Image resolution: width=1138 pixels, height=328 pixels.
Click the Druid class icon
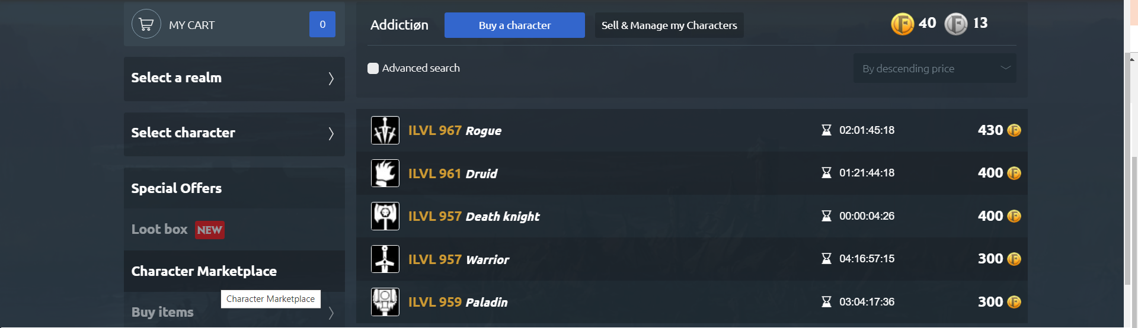pos(385,173)
